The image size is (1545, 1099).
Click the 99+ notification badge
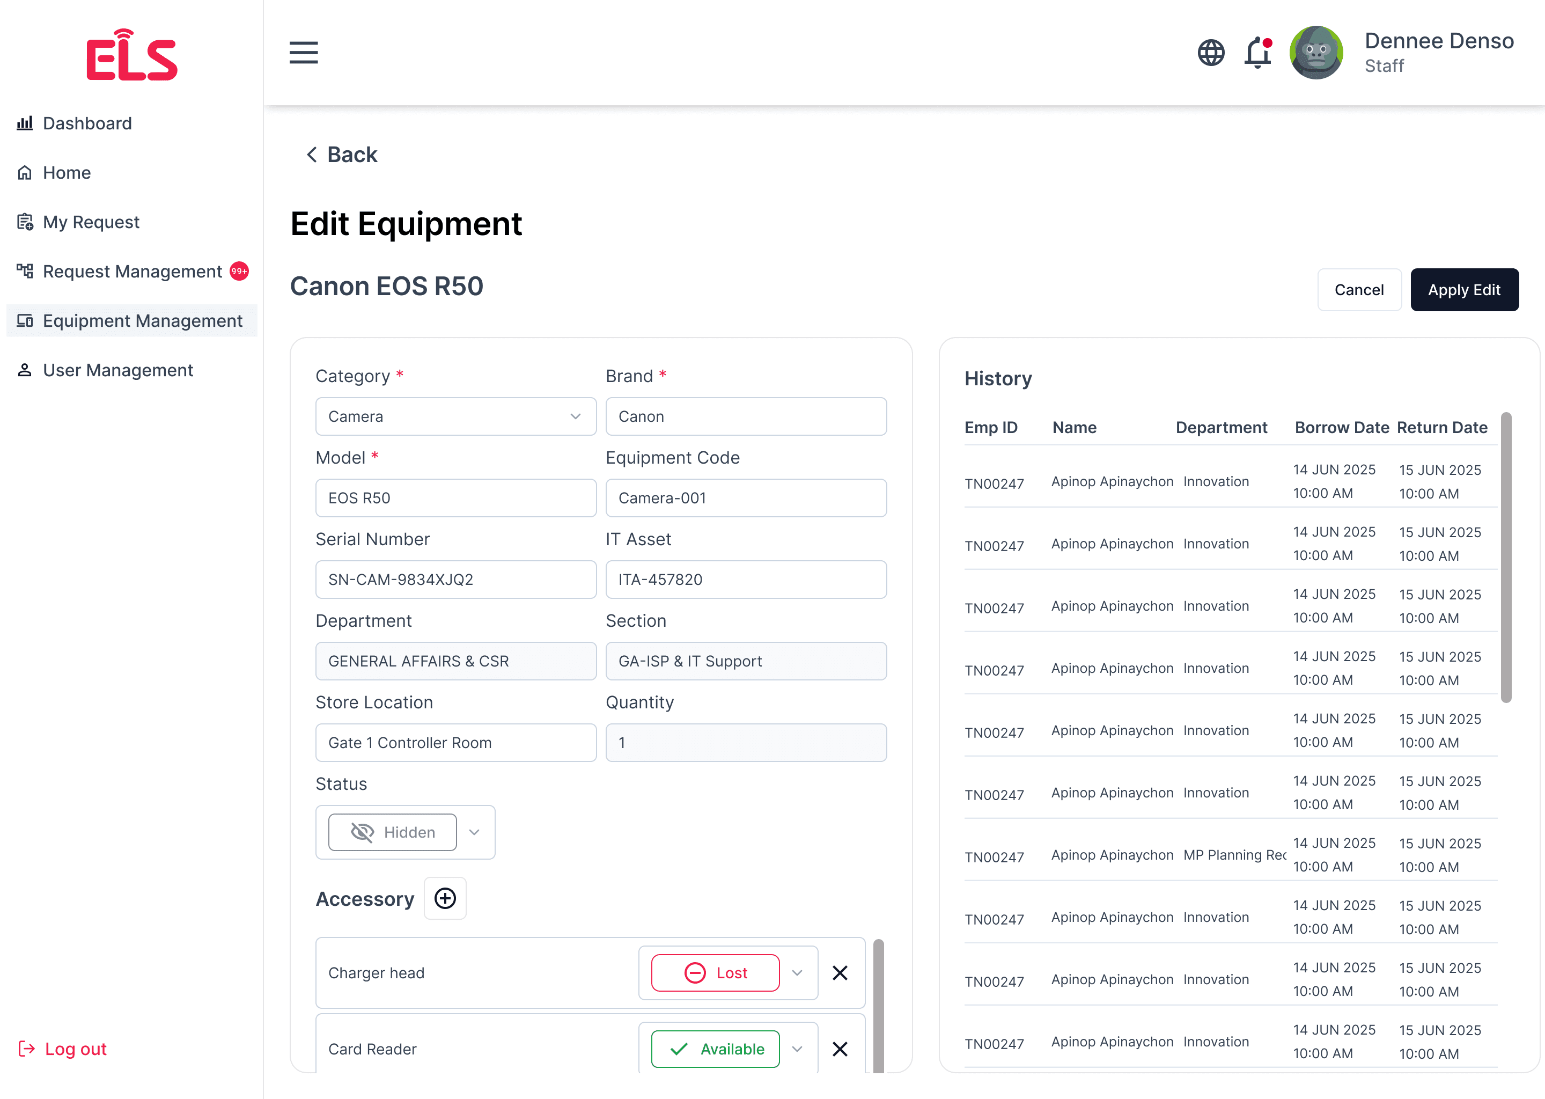(x=239, y=272)
